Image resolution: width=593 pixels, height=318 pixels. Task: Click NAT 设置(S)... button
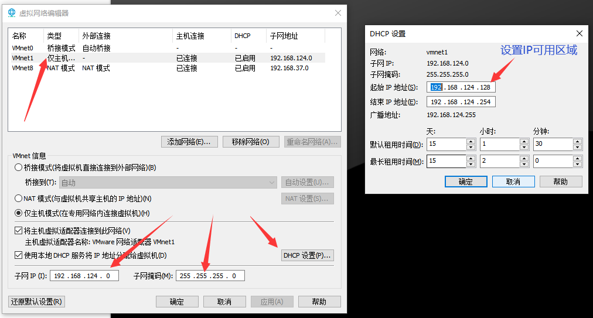(307, 199)
